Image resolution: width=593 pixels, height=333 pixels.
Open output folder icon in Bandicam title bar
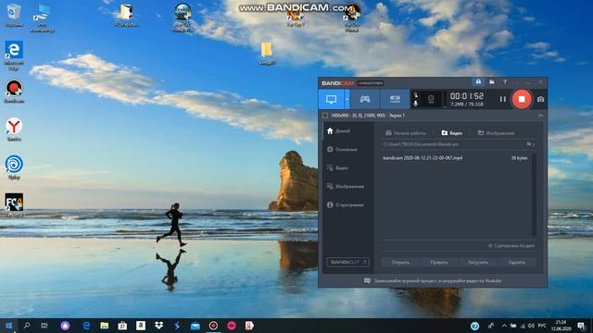coord(492,82)
